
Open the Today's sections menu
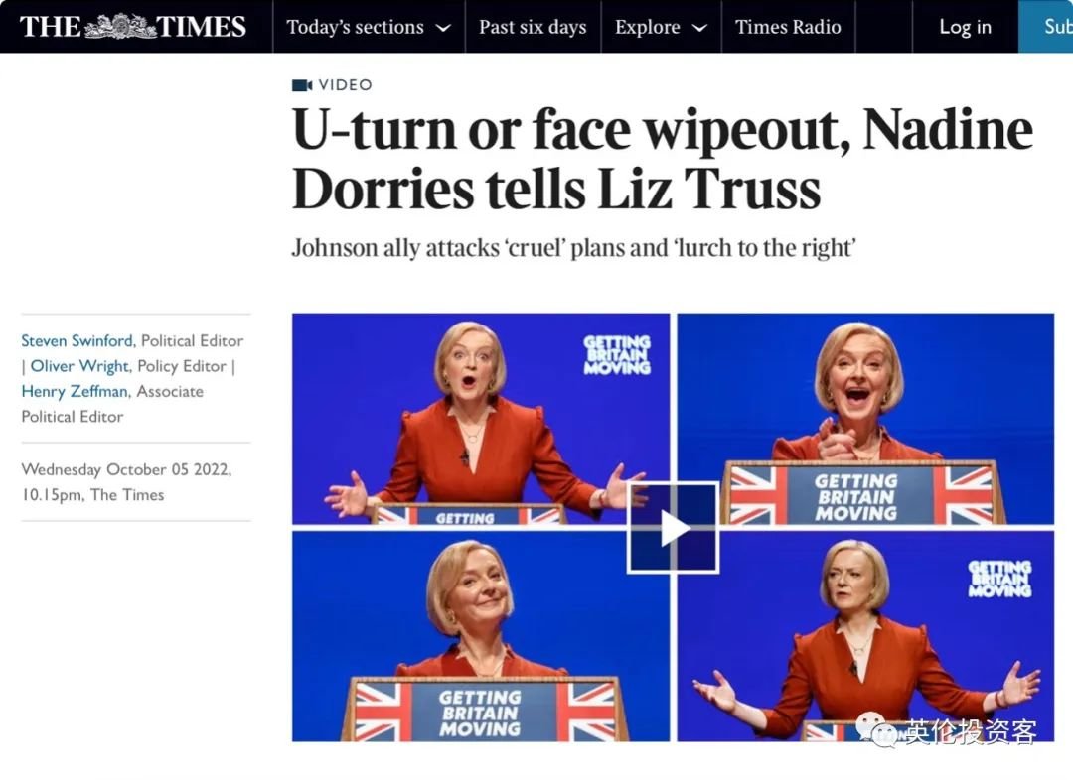369,27
